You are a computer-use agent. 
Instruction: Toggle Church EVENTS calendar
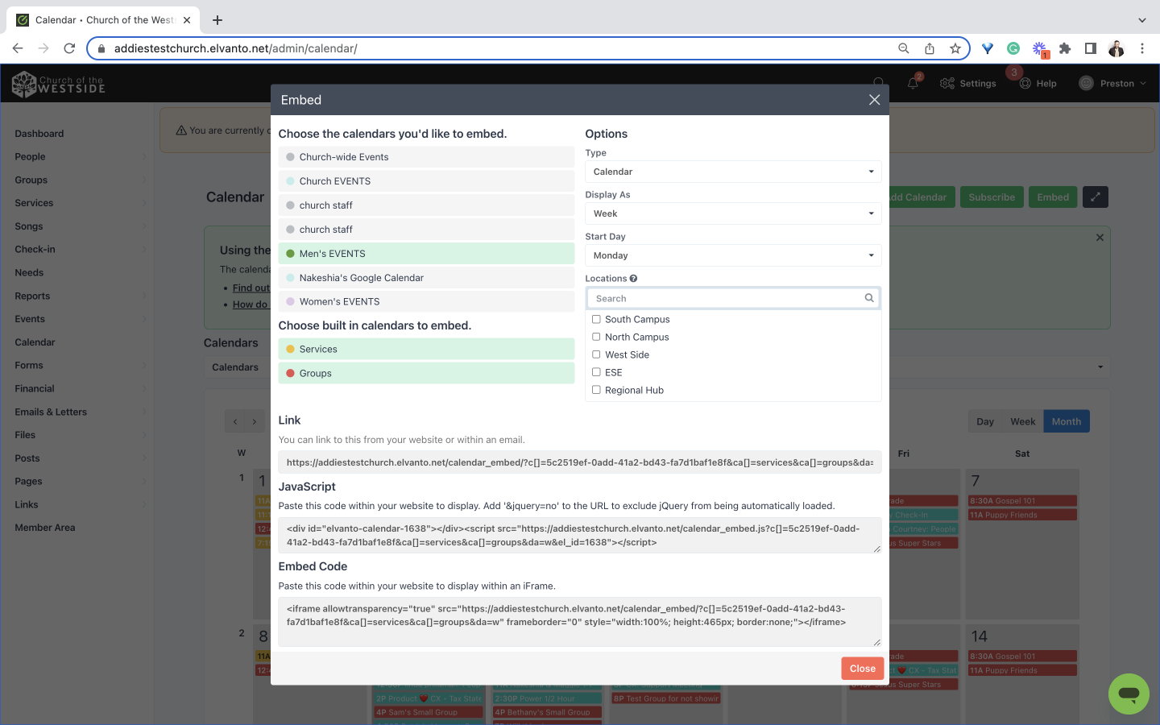[x=426, y=181]
